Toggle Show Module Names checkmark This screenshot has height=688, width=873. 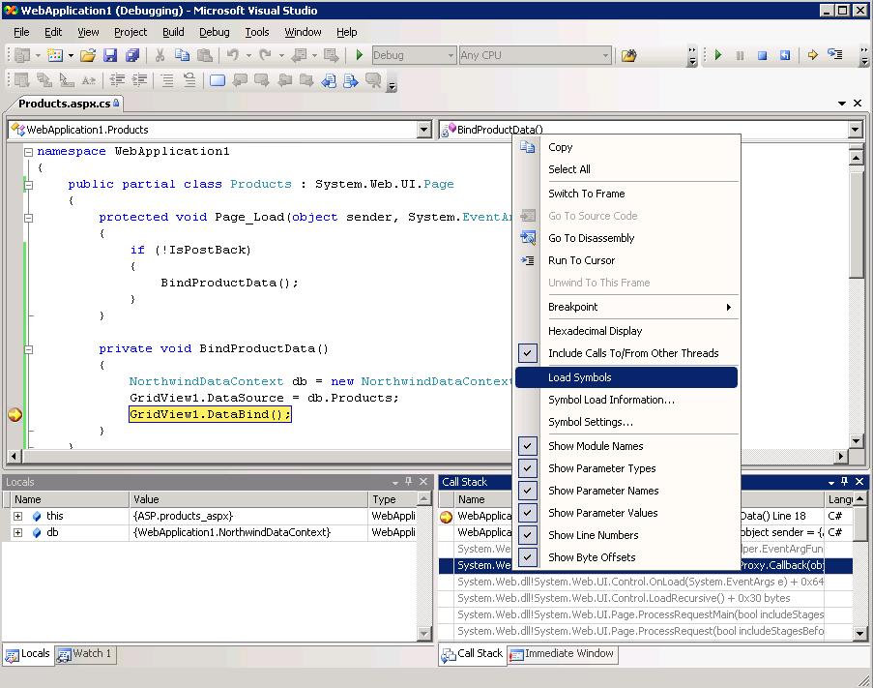[527, 446]
